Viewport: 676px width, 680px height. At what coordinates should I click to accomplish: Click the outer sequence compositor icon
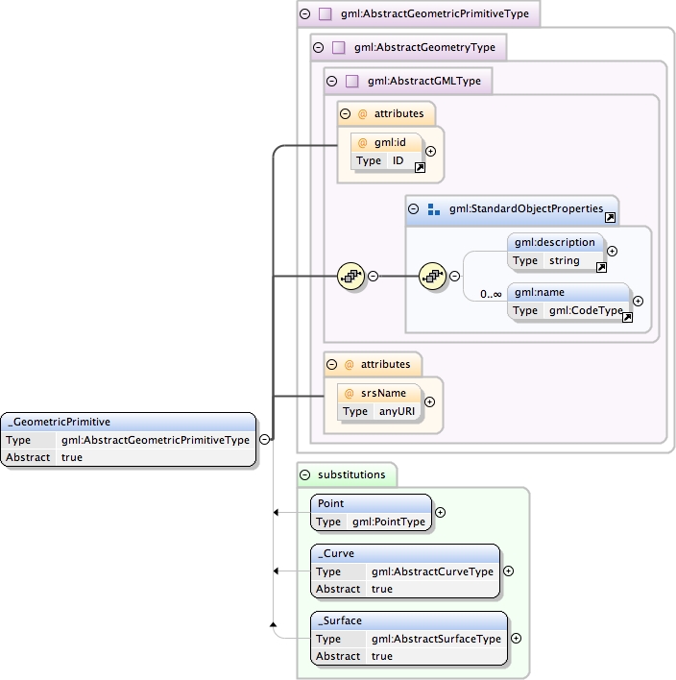pyautogui.click(x=350, y=276)
